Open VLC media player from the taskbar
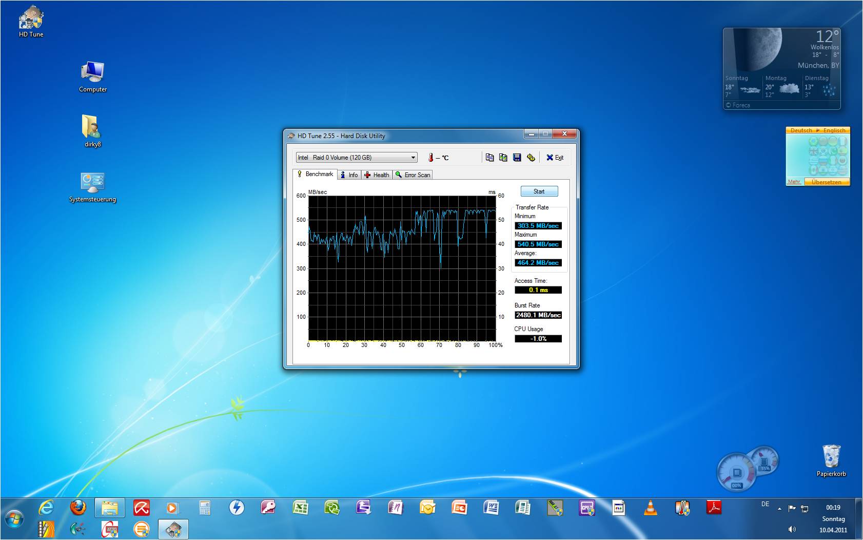 click(651, 508)
